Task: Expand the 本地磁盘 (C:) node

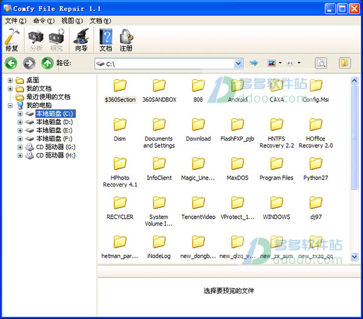Action: (x=20, y=114)
